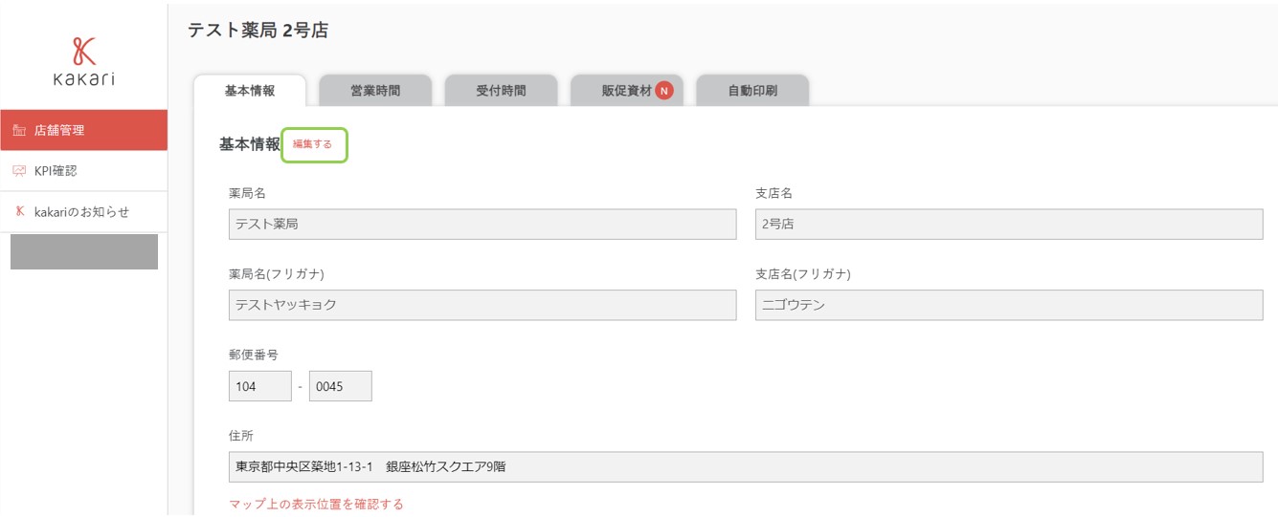Open the KPI確認 sidebar menu
The image size is (1278, 517).
coord(83,171)
